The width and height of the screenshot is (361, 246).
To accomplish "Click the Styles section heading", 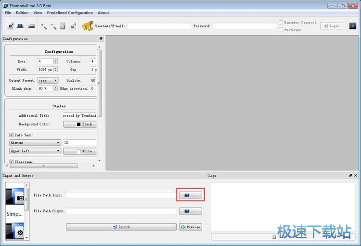I will tap(59, 106).
